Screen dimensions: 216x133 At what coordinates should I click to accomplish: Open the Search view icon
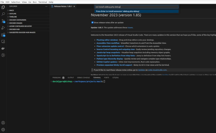click(3, 14)
